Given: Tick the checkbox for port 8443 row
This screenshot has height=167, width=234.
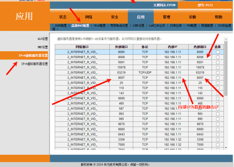Looking at the screenshot, I should point(218,134).
